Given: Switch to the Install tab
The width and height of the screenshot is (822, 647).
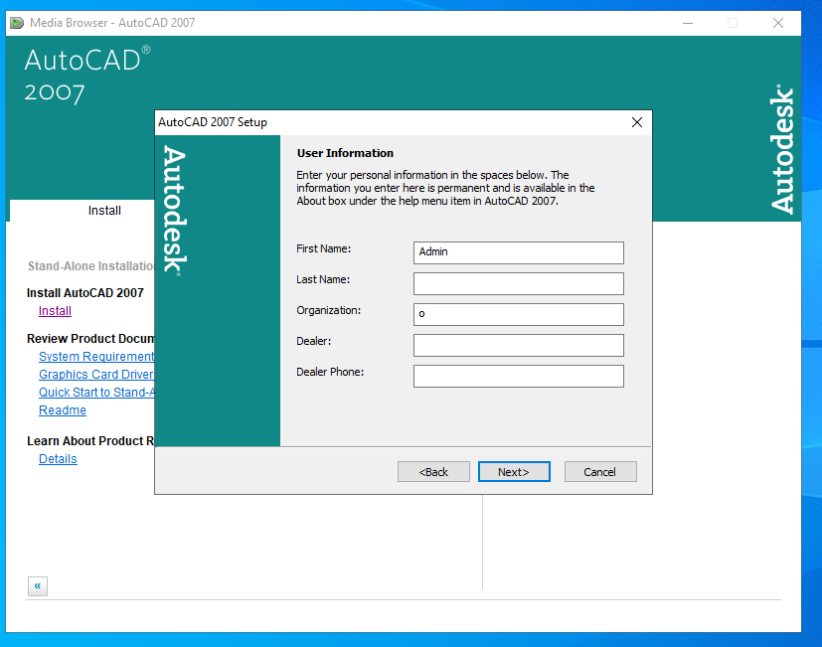Looking at the screenshot, I should (104, 211).
